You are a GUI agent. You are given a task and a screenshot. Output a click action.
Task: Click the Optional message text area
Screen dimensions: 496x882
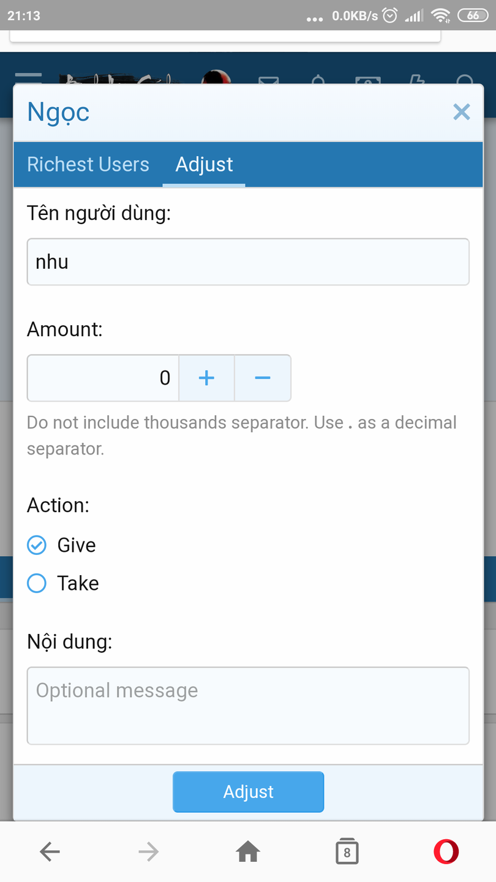tap(248, 706)
